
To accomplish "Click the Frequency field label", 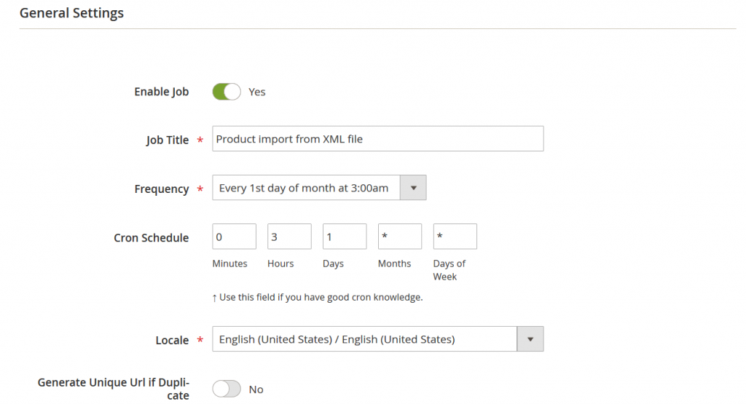I will click(161, 189).
